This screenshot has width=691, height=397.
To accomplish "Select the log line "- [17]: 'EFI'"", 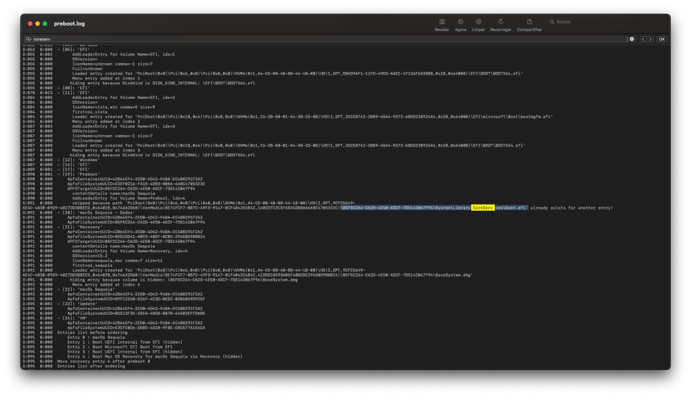I will click(x=73, y=169).
